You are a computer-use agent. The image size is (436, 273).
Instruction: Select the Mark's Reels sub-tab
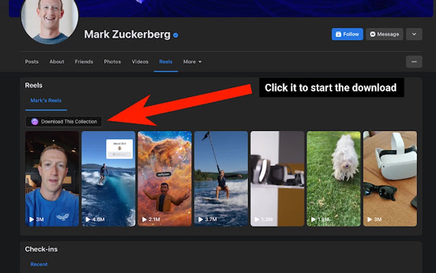[46, 101]
